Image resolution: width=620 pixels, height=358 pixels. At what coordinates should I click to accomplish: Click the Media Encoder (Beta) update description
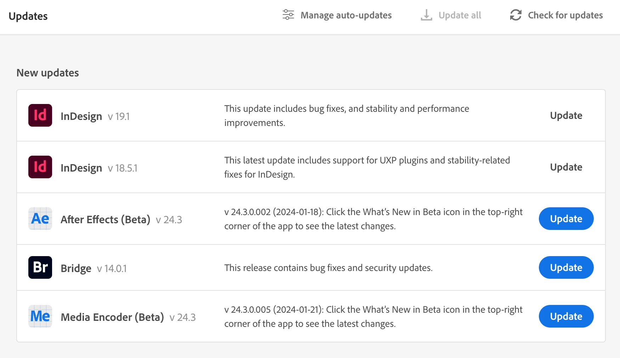coord(373,317)
